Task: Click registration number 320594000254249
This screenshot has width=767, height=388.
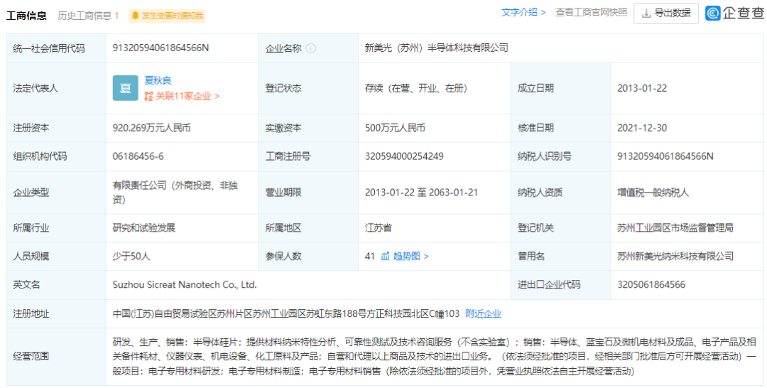Action: pyautogui.click(x=404, y=156)
